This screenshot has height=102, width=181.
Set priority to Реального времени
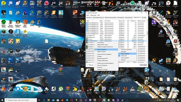click(x=128, y=49)
